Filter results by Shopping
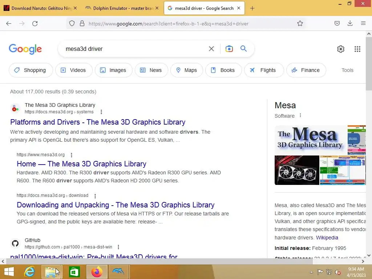This screenshot has height=279, width=372. pyautogui.click(x=31, y=70)
